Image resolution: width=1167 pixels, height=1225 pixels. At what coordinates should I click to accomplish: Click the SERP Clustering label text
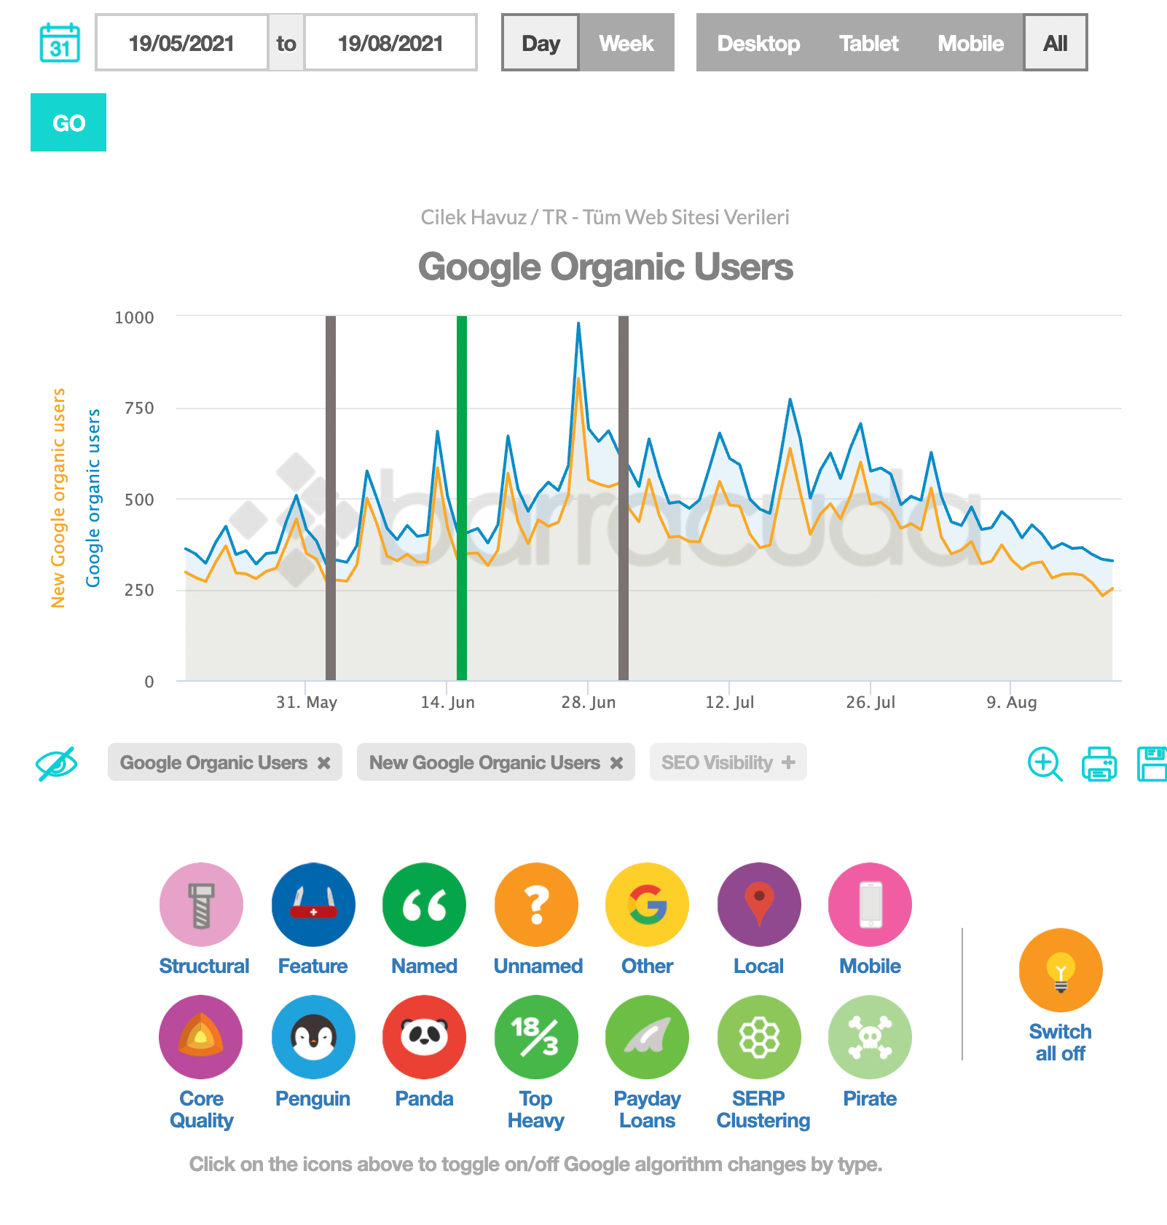click(763, 1109)
